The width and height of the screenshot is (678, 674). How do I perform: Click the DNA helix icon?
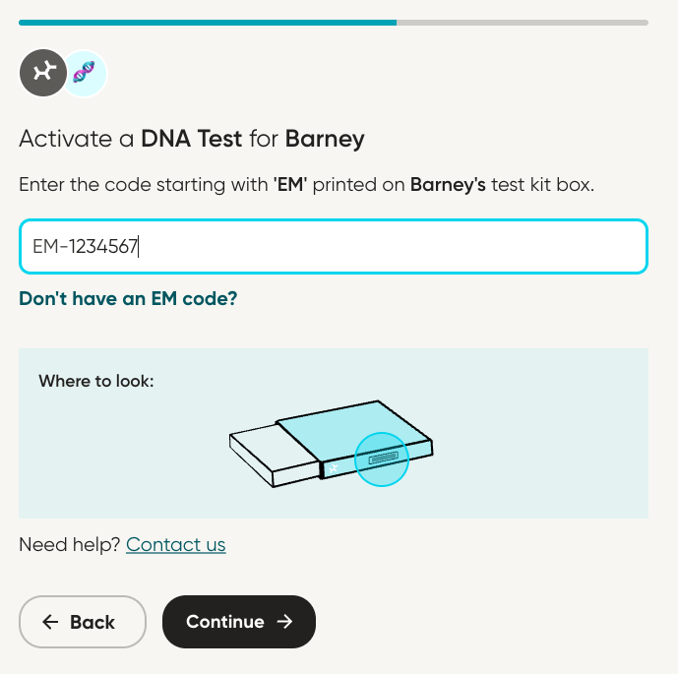[x=85, y=74]
